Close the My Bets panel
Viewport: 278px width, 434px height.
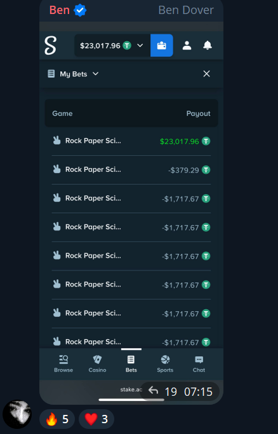(x=206, y=74)
